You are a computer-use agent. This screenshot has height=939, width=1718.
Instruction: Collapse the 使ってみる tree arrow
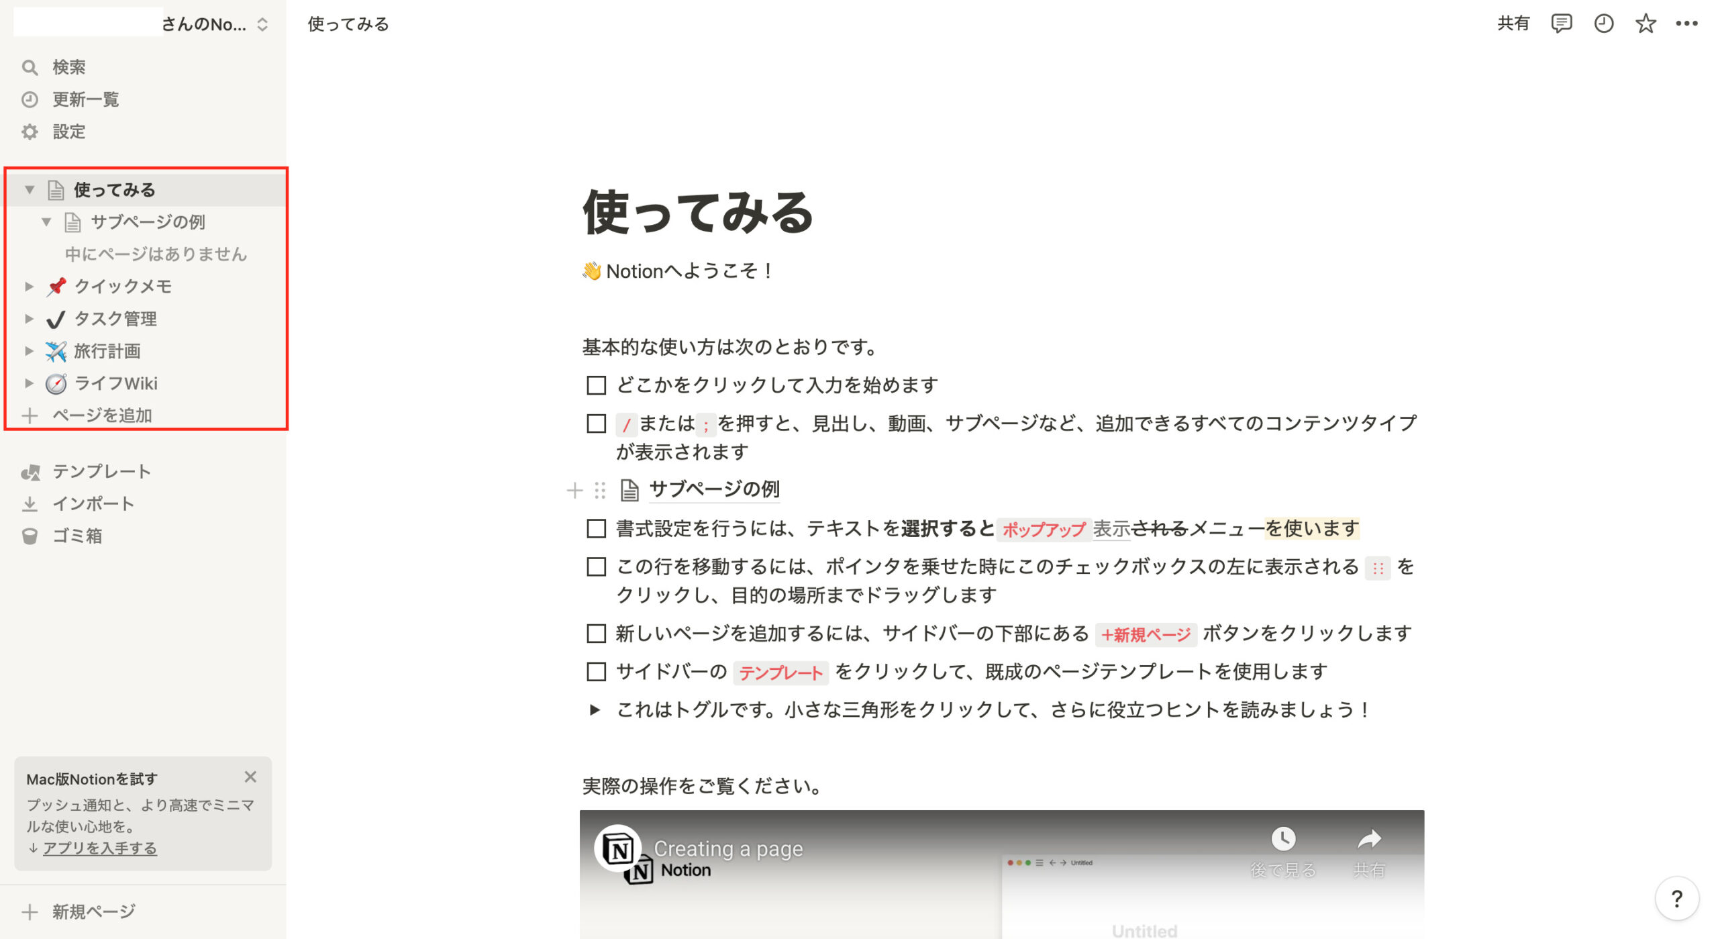click(30, 190)
